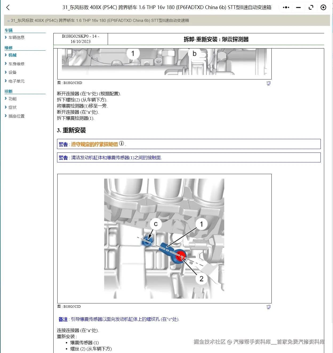The width and height of the screenshot is (333, 353).
Task: Tap the circular close icon in the capsule
Action: click(x=323, y=7)
